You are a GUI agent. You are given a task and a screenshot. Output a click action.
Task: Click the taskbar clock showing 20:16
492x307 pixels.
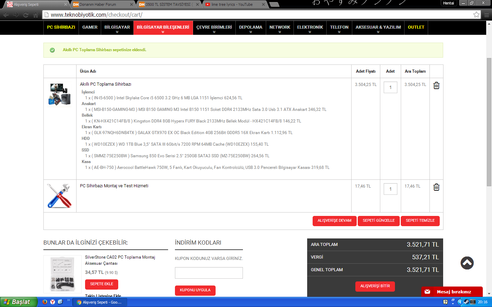483,302
